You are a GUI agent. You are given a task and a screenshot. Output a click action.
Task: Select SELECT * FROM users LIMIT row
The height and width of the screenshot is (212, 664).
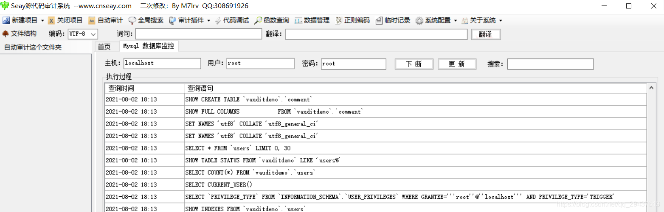click(x=376, y=148)
